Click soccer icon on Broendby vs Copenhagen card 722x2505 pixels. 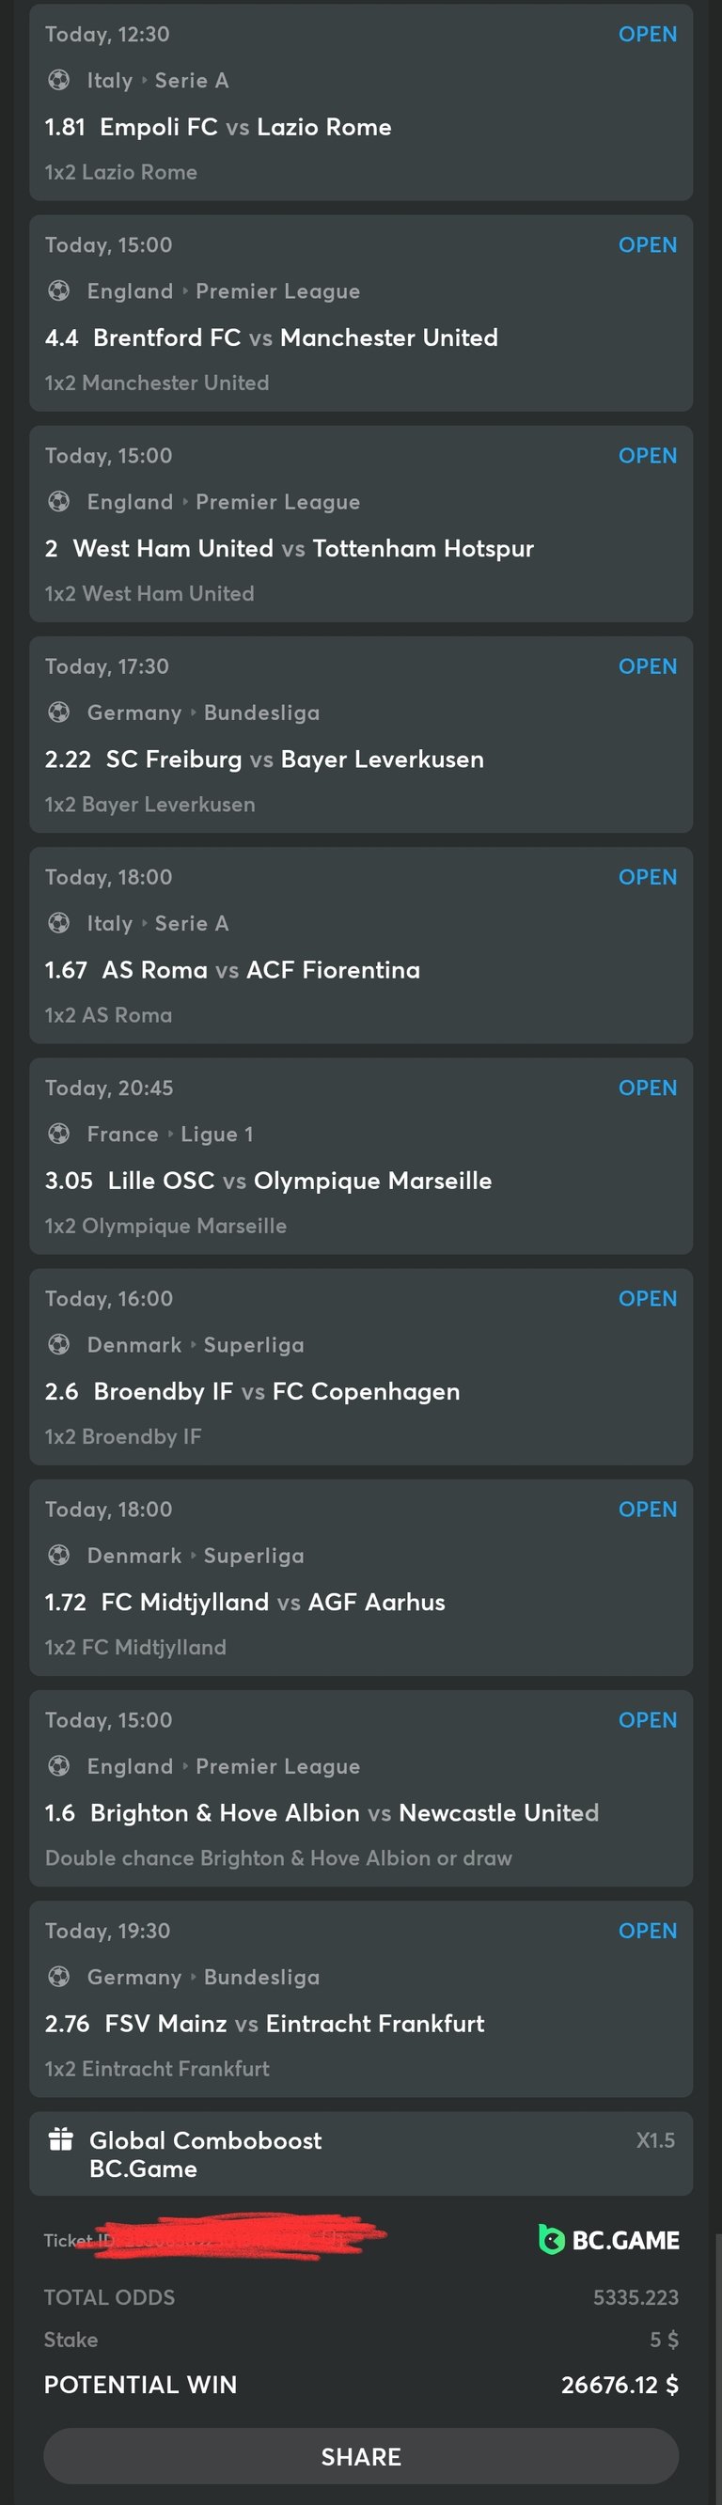[58, 1344]
